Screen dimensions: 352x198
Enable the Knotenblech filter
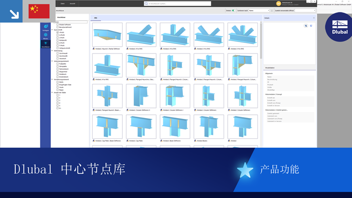pyautogui.click(x=57, y=77)
